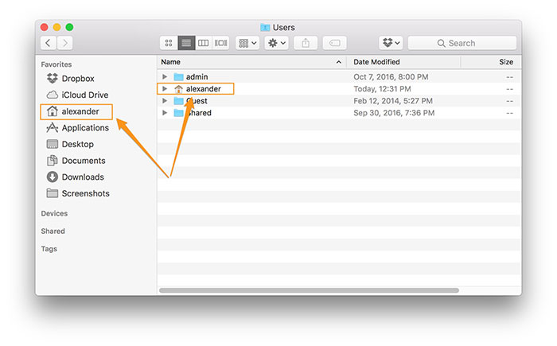Switch to Cover Flow view
557x346 pixels.
pyautogui.click(x=220, y=43)
